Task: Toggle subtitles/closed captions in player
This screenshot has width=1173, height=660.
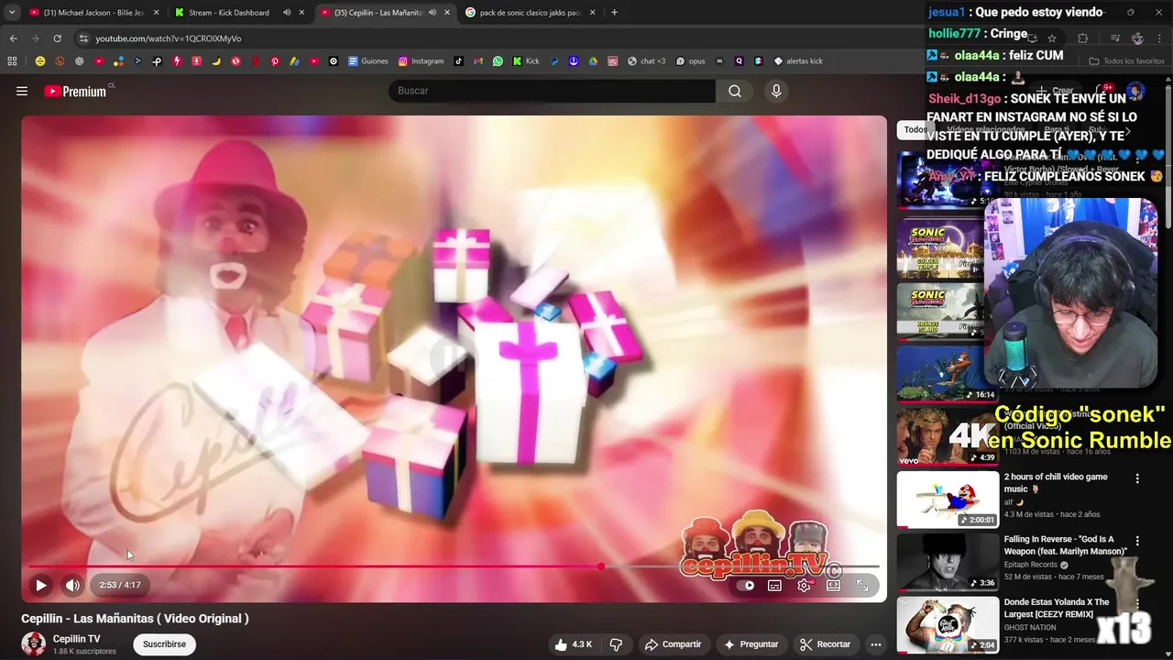Action: point(774,585)
